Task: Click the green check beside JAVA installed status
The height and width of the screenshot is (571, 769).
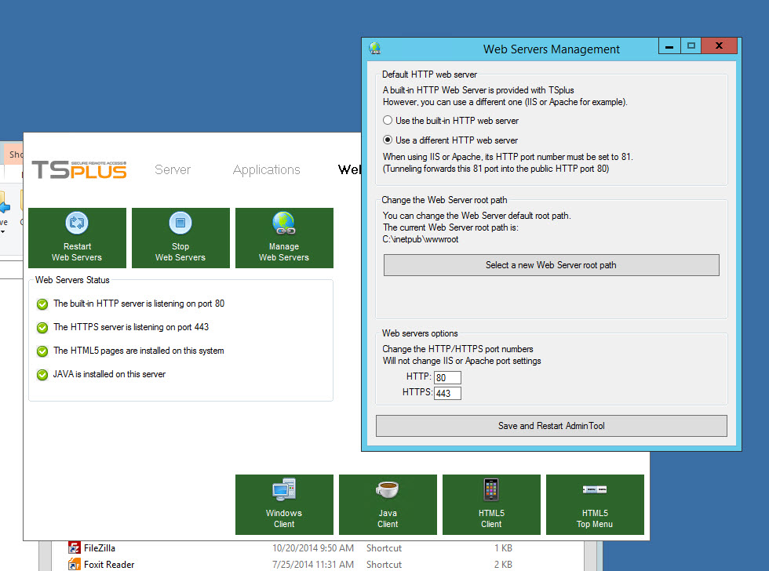Action: tap(42, 375)
